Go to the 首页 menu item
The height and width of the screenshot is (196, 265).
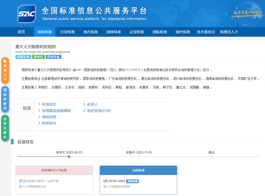pyautogui.click(x=21, y=32)
